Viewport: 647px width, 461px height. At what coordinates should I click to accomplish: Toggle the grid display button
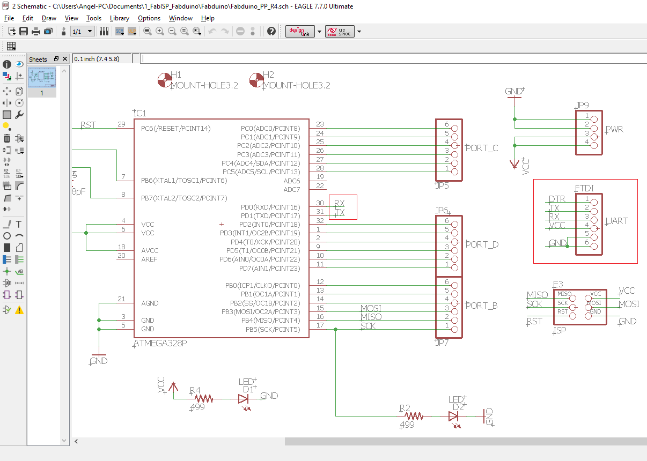[x=11, y=46]
